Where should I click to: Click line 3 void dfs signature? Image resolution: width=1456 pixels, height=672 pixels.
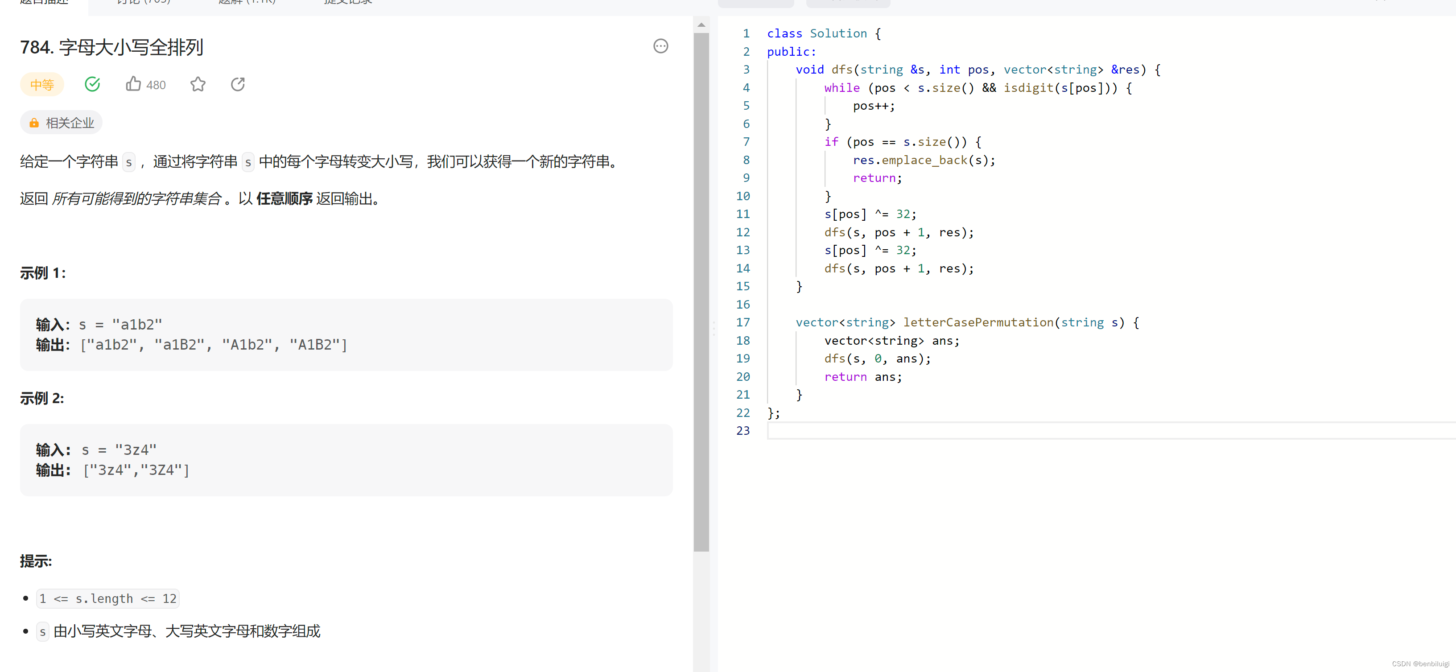978,70
